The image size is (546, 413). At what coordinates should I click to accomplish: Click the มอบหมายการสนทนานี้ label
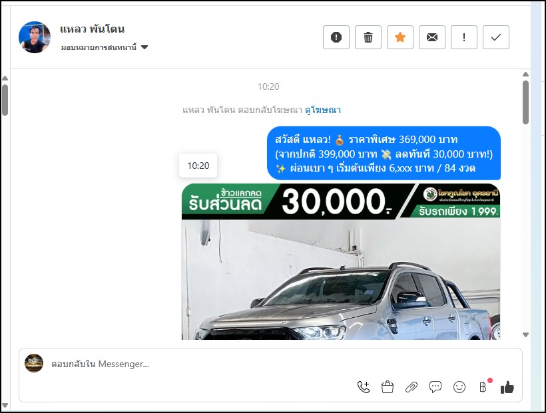(x=99, y=47)
